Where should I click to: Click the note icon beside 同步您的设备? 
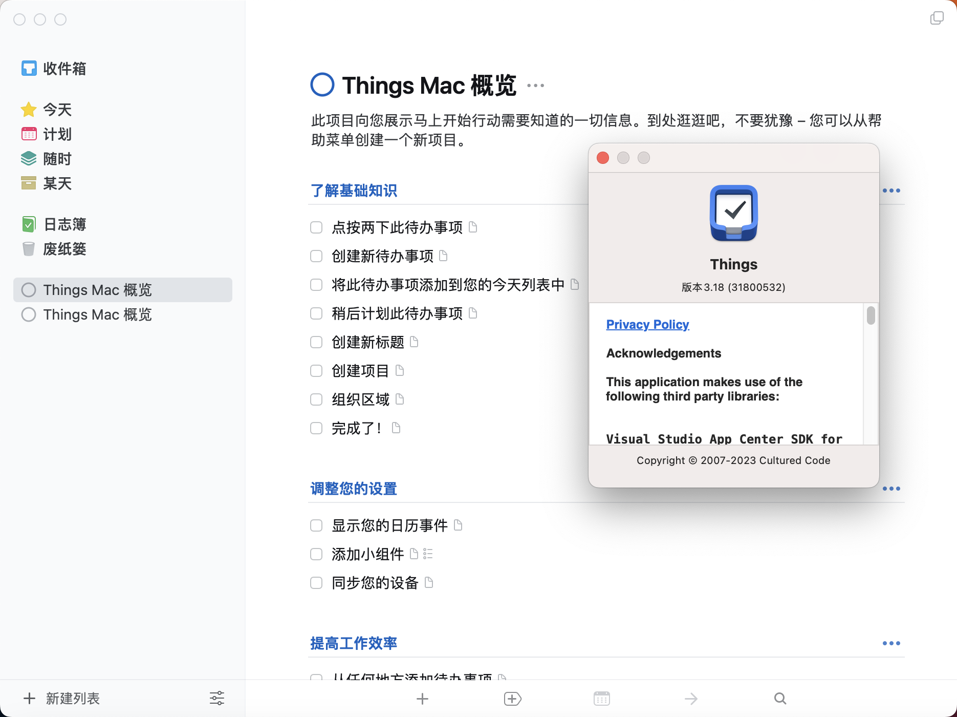point(429,582)
